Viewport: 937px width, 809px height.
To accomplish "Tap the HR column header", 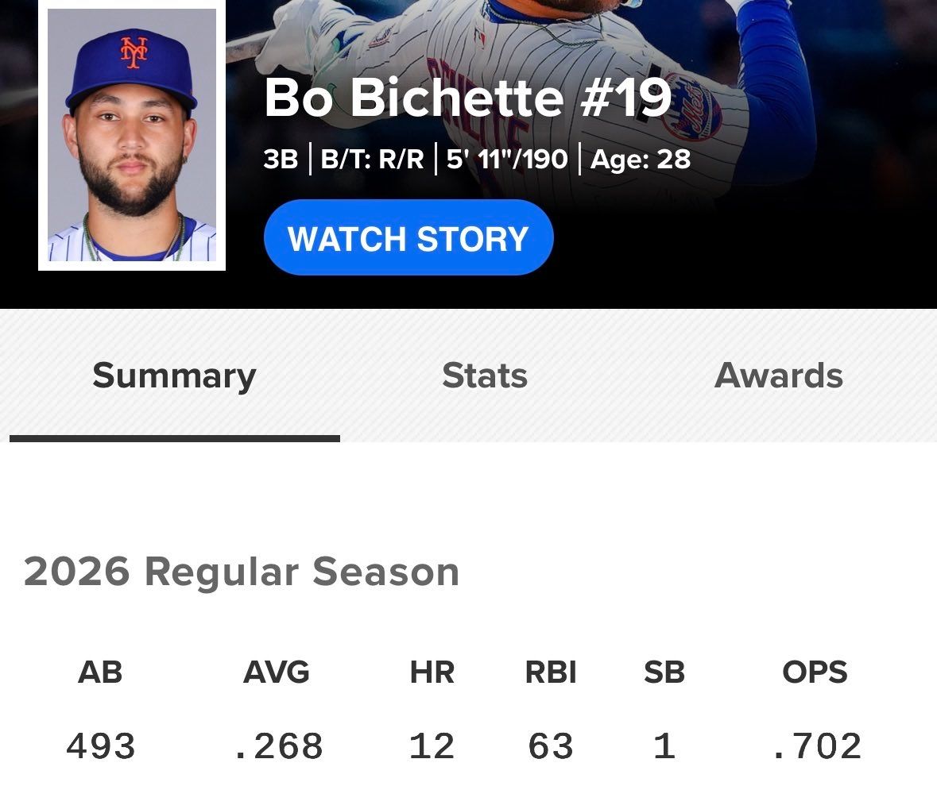I will coord(432,672).
